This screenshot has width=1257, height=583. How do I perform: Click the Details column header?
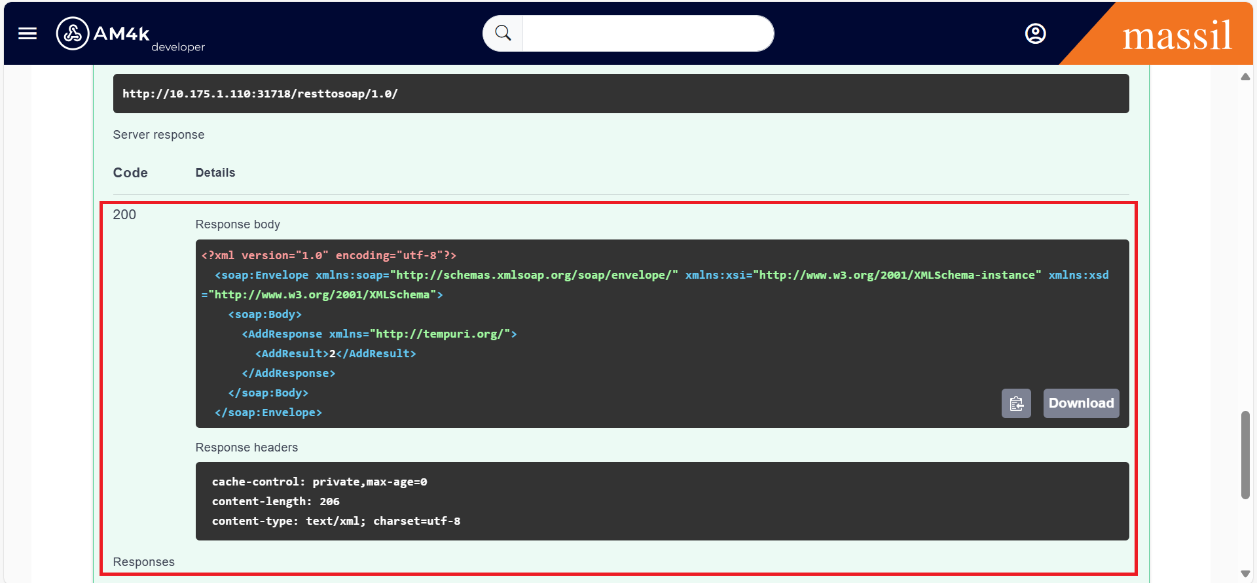tap(215, 173)
